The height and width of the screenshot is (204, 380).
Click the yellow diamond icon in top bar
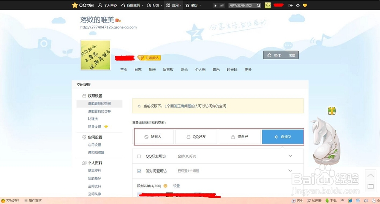(x=305, y=5)
